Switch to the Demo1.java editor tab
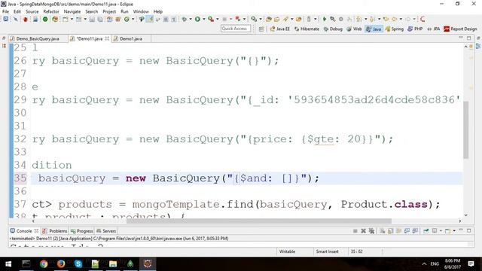This screenshot has width=482, height=271. (131, 38)
